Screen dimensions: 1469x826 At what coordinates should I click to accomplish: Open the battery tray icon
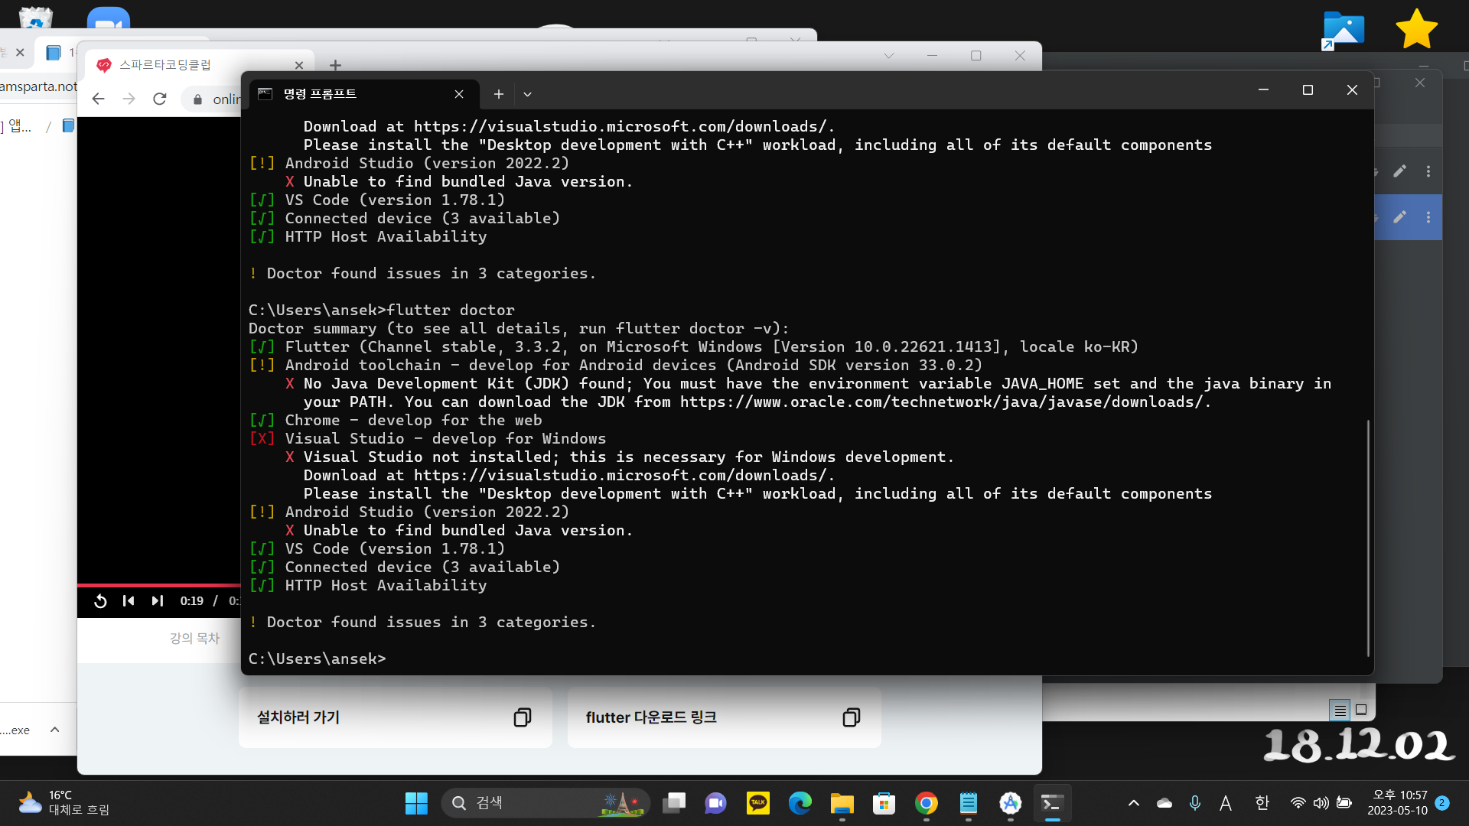tap(1344, 803)
